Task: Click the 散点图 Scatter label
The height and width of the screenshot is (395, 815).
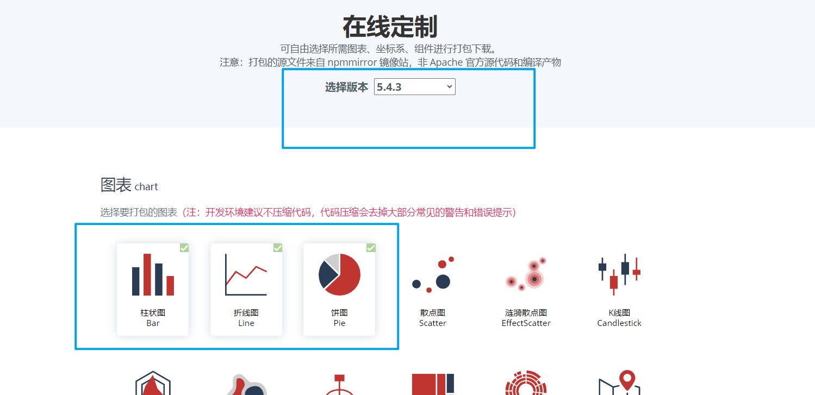Action: [433, 312]
